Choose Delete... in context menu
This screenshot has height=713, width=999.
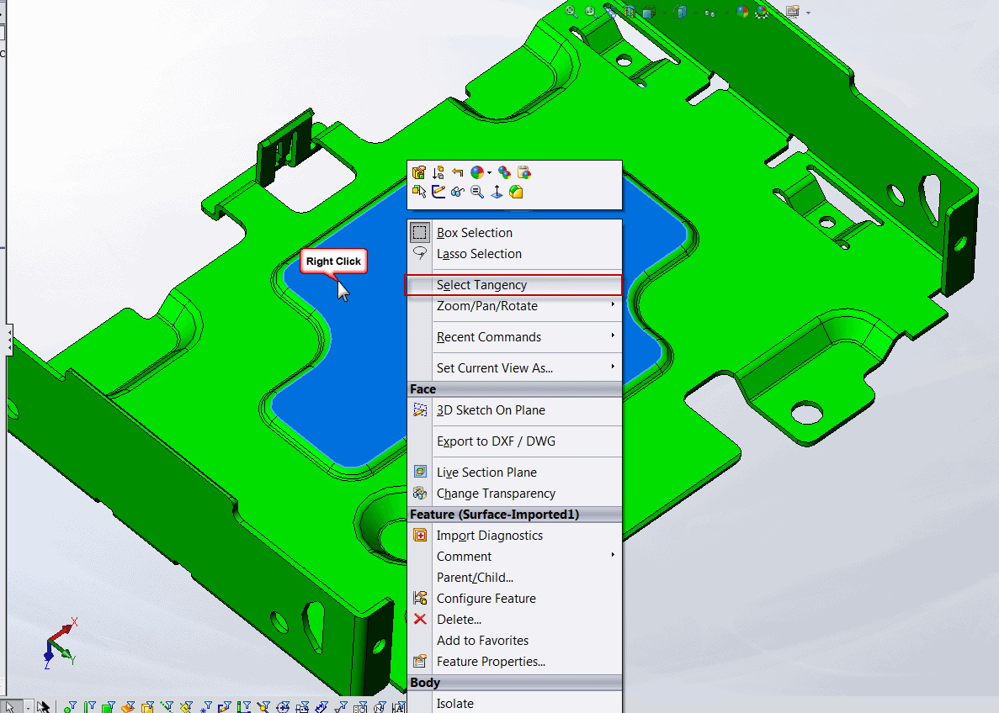[515, 620]
